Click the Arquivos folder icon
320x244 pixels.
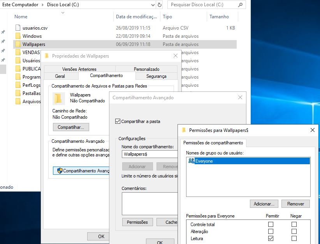(18, 101)
